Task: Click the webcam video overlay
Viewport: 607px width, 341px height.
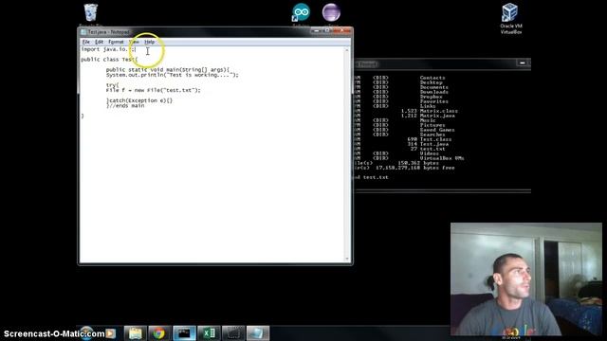Action: [x=526, y=279]
